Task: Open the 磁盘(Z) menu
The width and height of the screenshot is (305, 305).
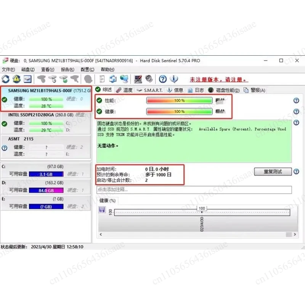Action: pyautogui.click(x=28, y=69)
